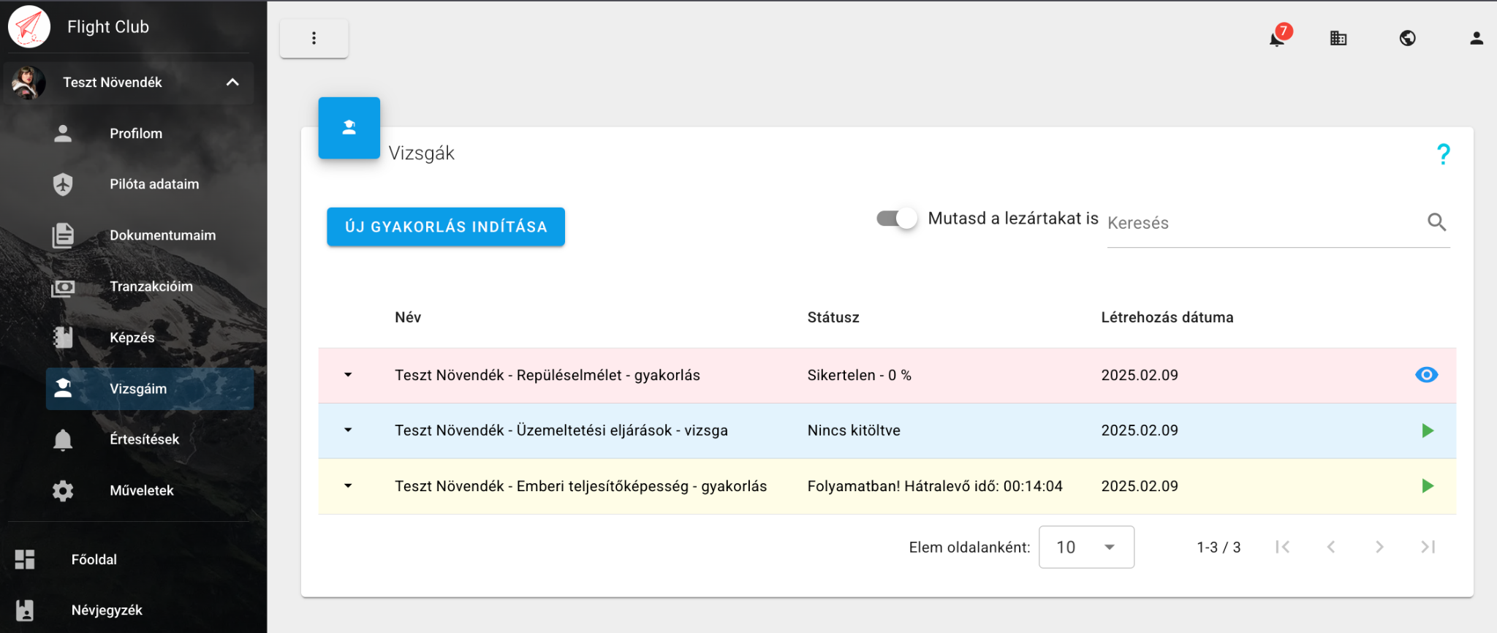This screenshot has width=1497, height=633.
Task: Open the notifications bell with 7 alerts
Action: click(1277, 38)
